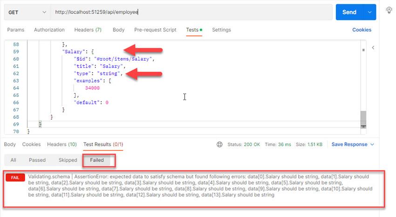The image size is (396, 217).
Task: Click line number 62 in the gutter
Action: tap(16, 74)
